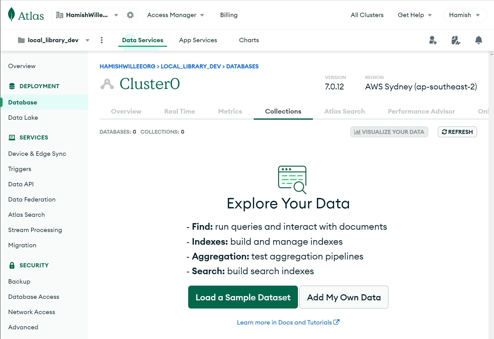Click the Performance Advisor tab
The image size is (494, 339).
421,112
